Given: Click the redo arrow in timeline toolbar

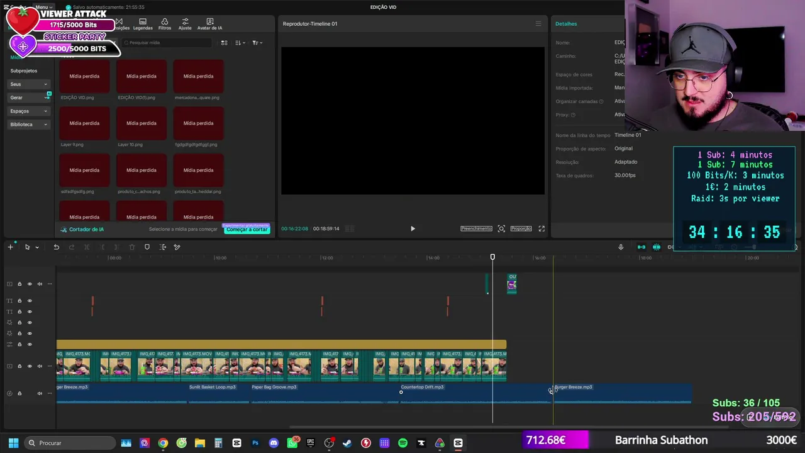Looking at the screenshot, I should tap(71, 247).
